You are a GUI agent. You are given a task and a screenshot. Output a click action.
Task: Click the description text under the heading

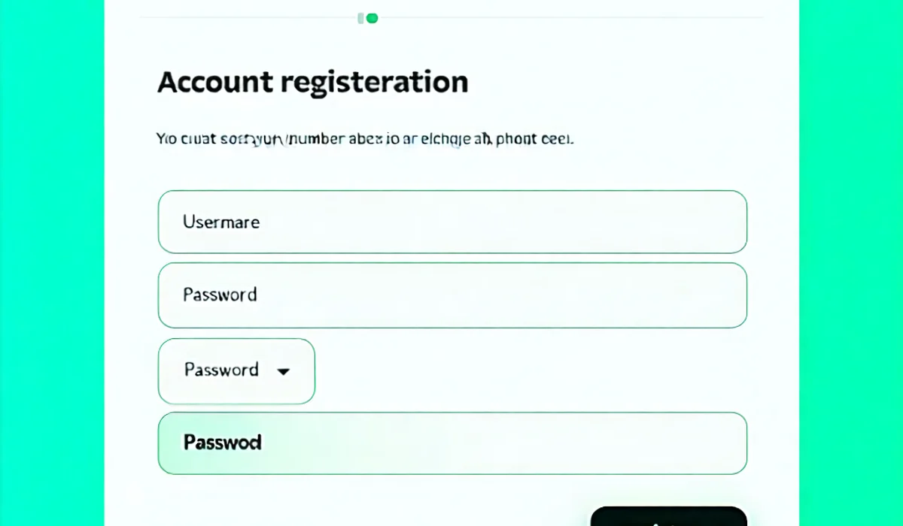click(364, 139)
